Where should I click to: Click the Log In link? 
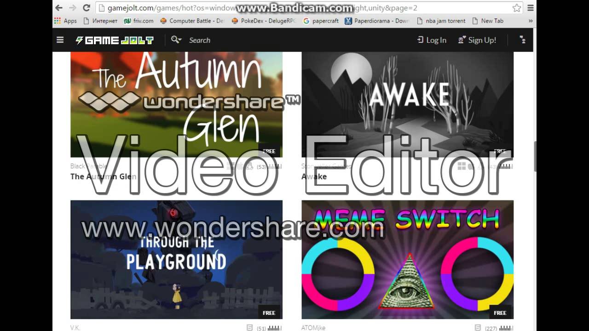(432, 40)
